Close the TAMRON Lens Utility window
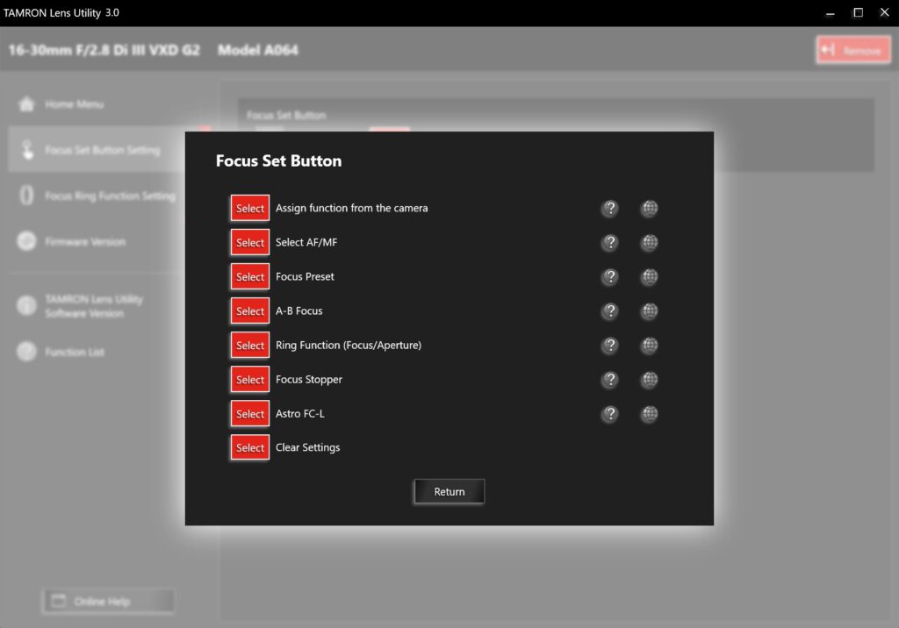 coord(885,12)
